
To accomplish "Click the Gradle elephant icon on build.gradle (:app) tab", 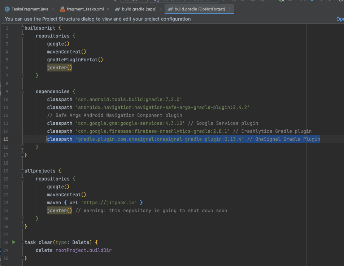I will click(x=118, y=9).
